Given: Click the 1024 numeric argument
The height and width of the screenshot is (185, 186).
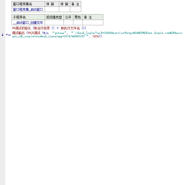Looking at the screenshot, I should pos(95,36).
